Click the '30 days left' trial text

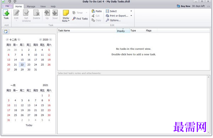198,6
